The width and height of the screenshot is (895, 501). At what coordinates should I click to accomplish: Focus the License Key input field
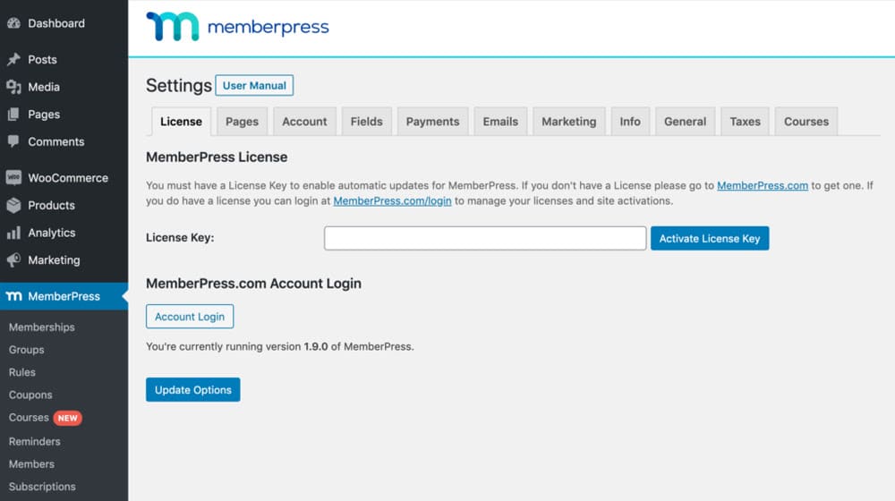point(485,238)
